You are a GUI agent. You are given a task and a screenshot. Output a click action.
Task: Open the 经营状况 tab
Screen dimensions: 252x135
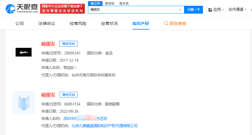point(109,23)
